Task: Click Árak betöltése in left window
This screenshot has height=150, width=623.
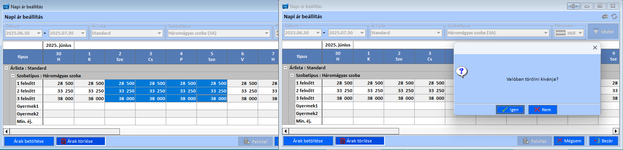Action: point(29,141)
